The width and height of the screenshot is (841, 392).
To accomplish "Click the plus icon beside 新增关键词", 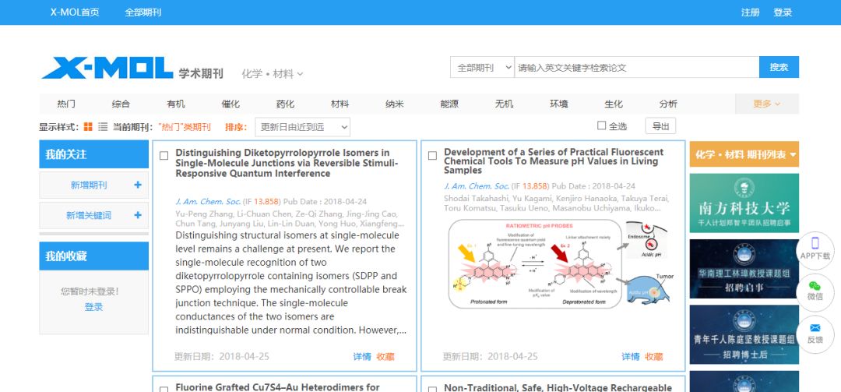I will (138, 216).
